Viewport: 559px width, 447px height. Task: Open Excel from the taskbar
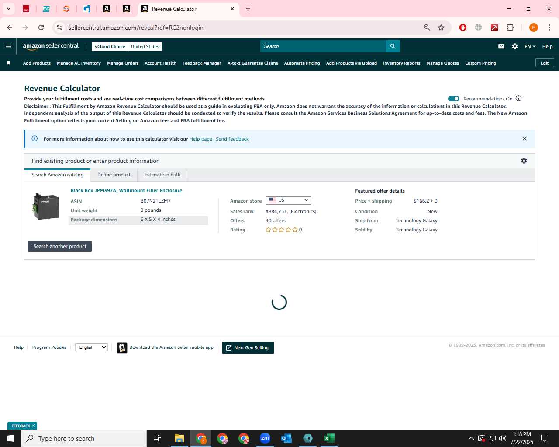pyautogui.click(x=329, y=438)
